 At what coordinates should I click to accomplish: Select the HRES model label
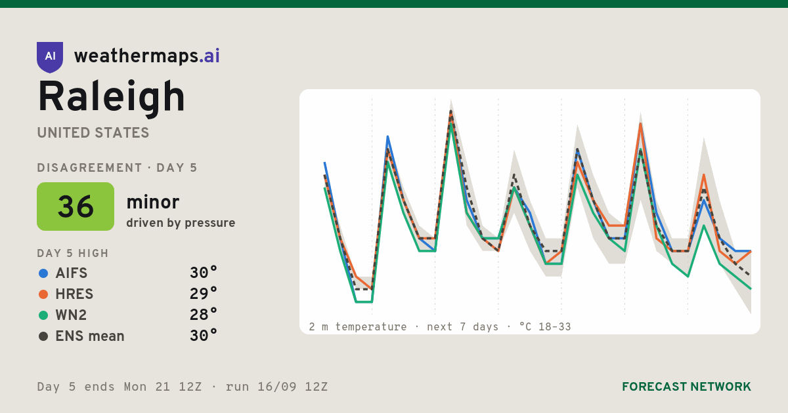click(75, 294)
